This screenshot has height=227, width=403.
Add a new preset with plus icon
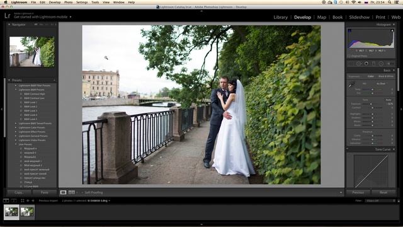(x=54, y=80)
